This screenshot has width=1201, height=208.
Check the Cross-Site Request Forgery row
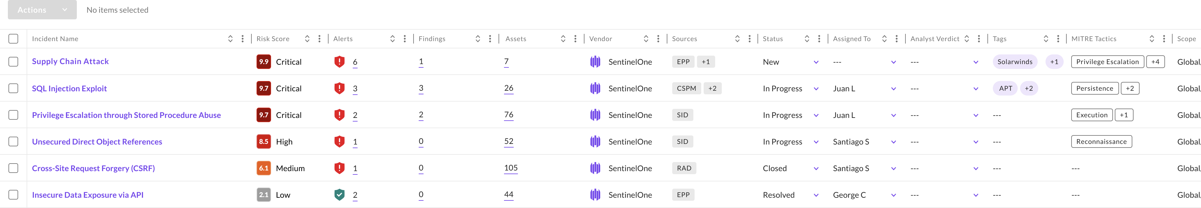point(14,168)
